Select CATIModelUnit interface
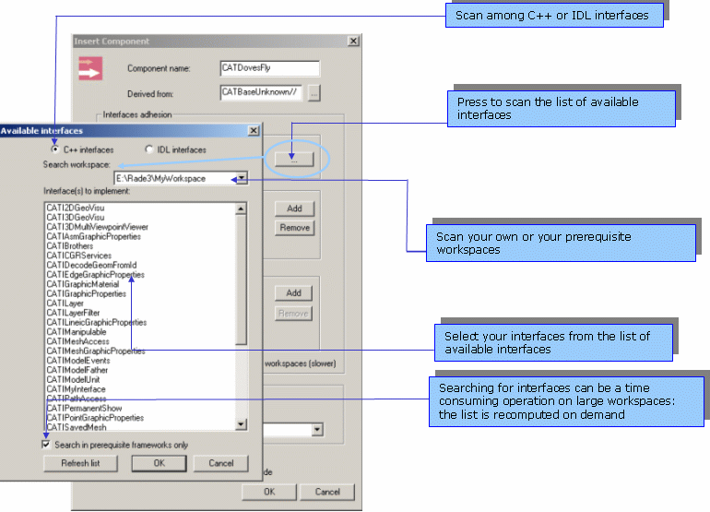The width and height of the screenshot is (710, 512). [74, 379]
